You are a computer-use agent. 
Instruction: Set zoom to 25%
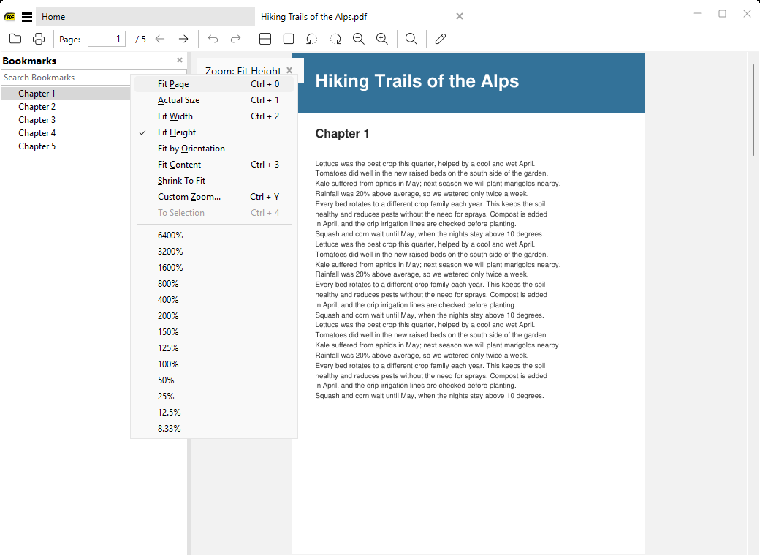pos(213,396)
